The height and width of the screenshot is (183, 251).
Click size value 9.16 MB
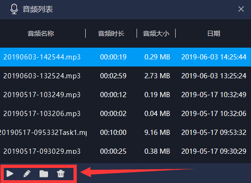[157, 133]
